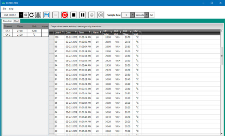Click line number 99 cell
225x136 pixels.
tap(59, 42)
